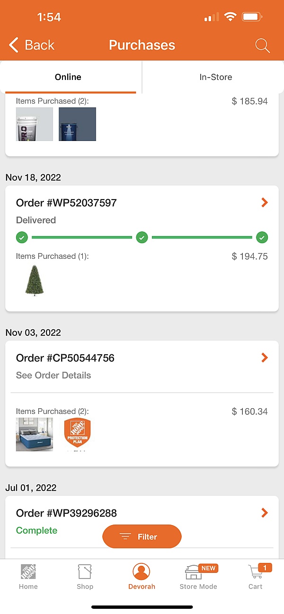Open the Shop bucket icon
284x614 pixels.
point(85,572)
